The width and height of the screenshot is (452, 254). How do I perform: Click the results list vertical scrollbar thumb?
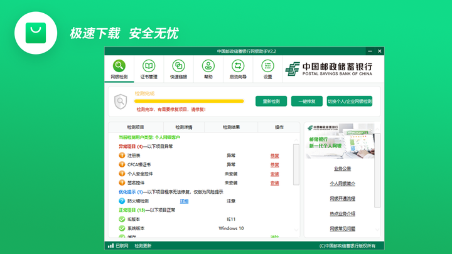coord(296,164)
